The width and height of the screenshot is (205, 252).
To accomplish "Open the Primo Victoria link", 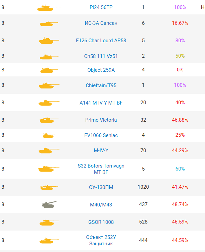I will (x=101, y=120).
